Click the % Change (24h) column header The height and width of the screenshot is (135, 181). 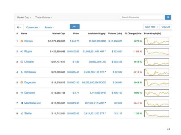pos(133,34)
